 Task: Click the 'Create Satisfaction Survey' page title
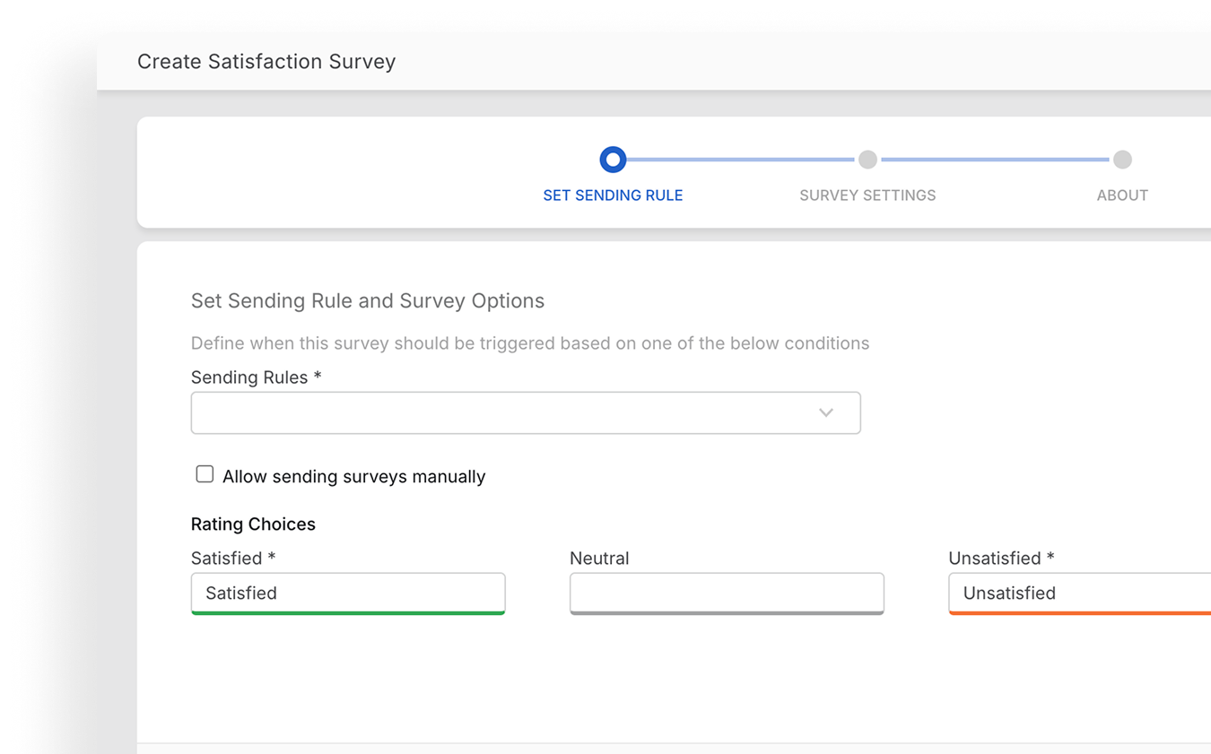click(x=266, y=62)
